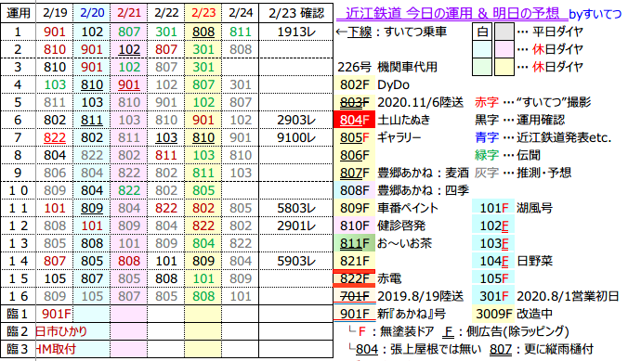Open the 近江鉄道 今日の運用 & 明日の予想 title link
This screenshot has width=628, height=361.
(452, 13)
